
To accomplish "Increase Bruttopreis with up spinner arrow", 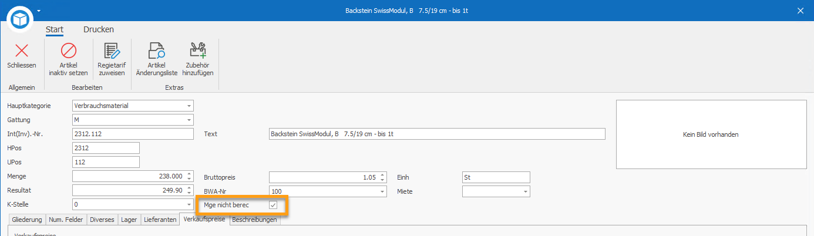I will 382,174.
